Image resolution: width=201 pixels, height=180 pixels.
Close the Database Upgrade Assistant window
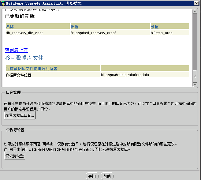coord(196,3)
